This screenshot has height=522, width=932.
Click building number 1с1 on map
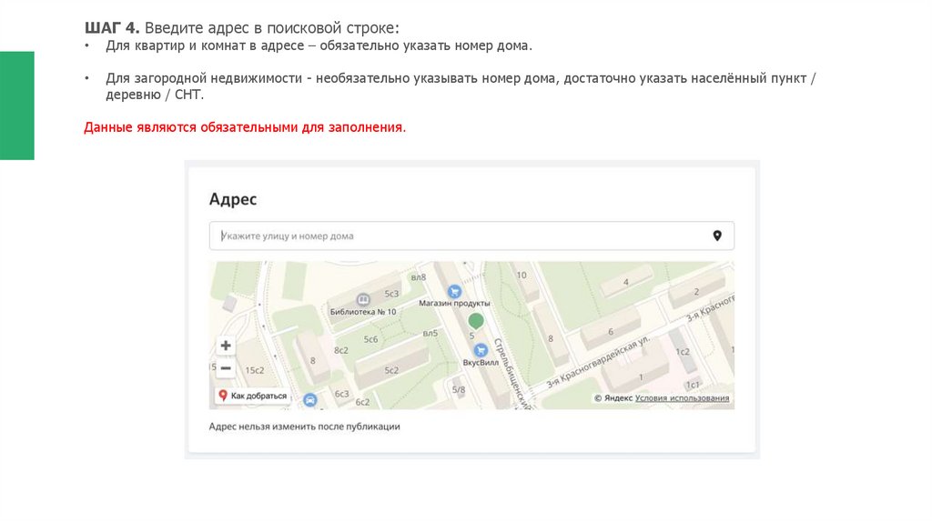pyautogui.click(x=693, y=385)
